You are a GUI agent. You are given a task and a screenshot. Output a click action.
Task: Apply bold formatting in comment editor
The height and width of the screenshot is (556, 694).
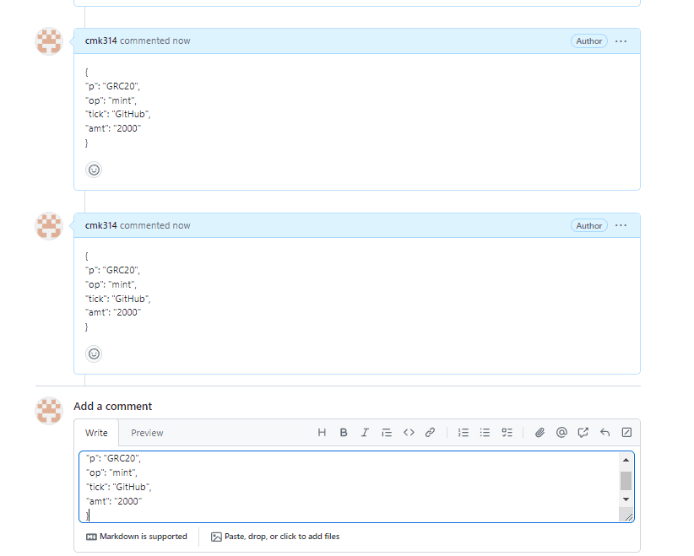tap(344, 433)
